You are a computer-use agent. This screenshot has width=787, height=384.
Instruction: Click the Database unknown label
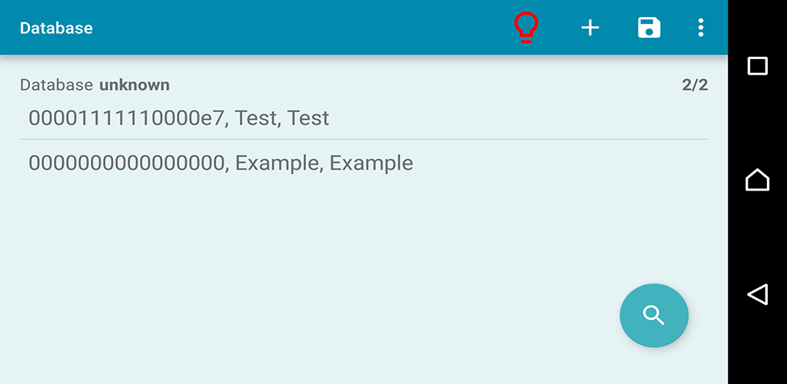[95, 85]
